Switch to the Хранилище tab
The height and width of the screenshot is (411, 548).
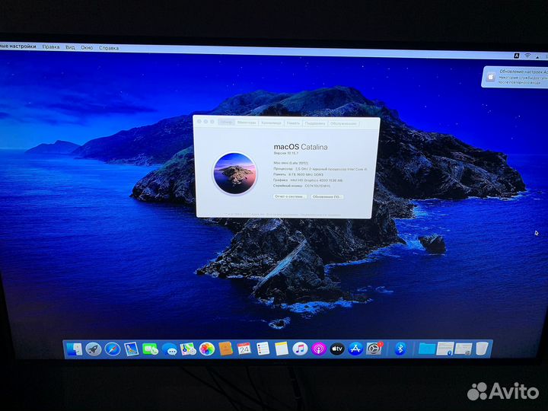coord(271,123)
